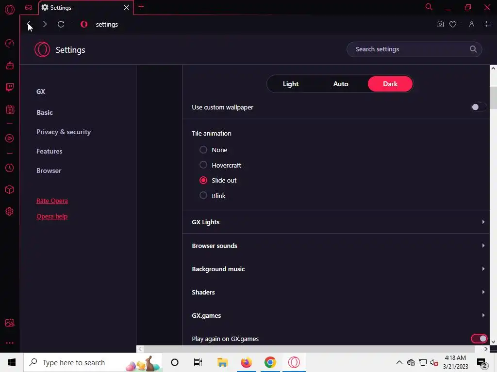Expand the Shaders section
Screen dimensions: 497x372
[336, 292]
